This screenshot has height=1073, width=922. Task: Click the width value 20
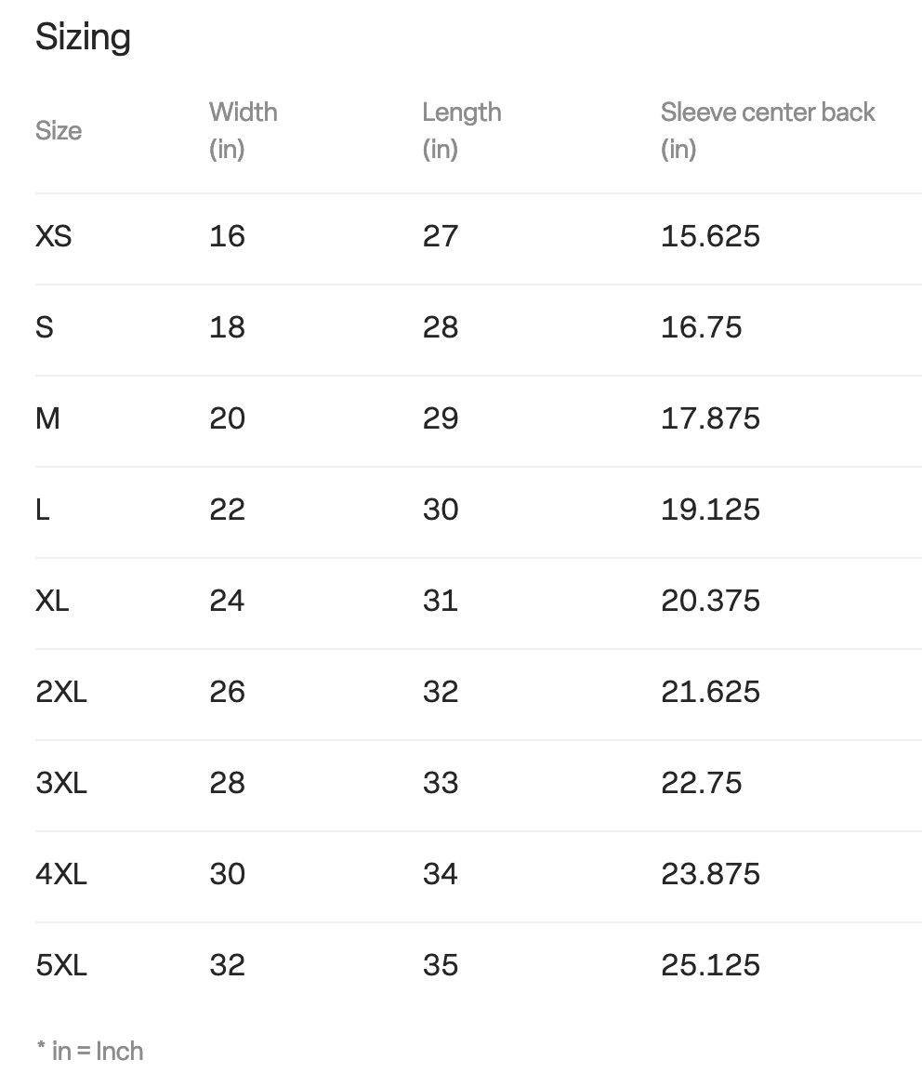[x=227, y=418]
